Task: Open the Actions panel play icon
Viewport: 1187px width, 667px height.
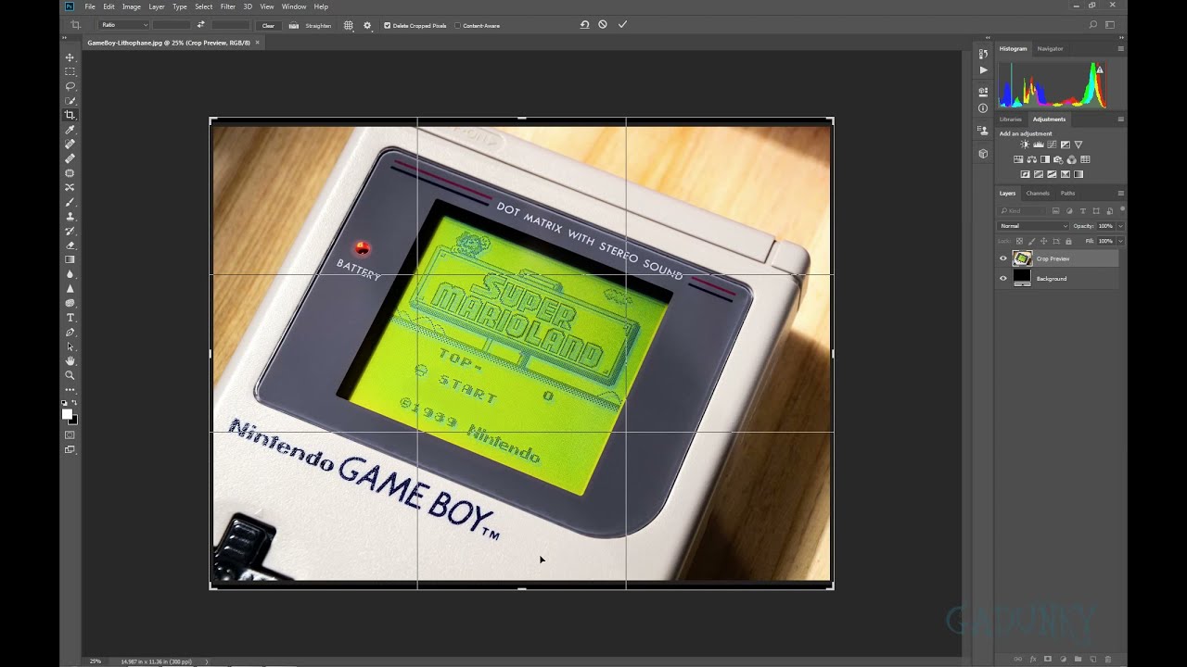Action: tap(983, 70)
